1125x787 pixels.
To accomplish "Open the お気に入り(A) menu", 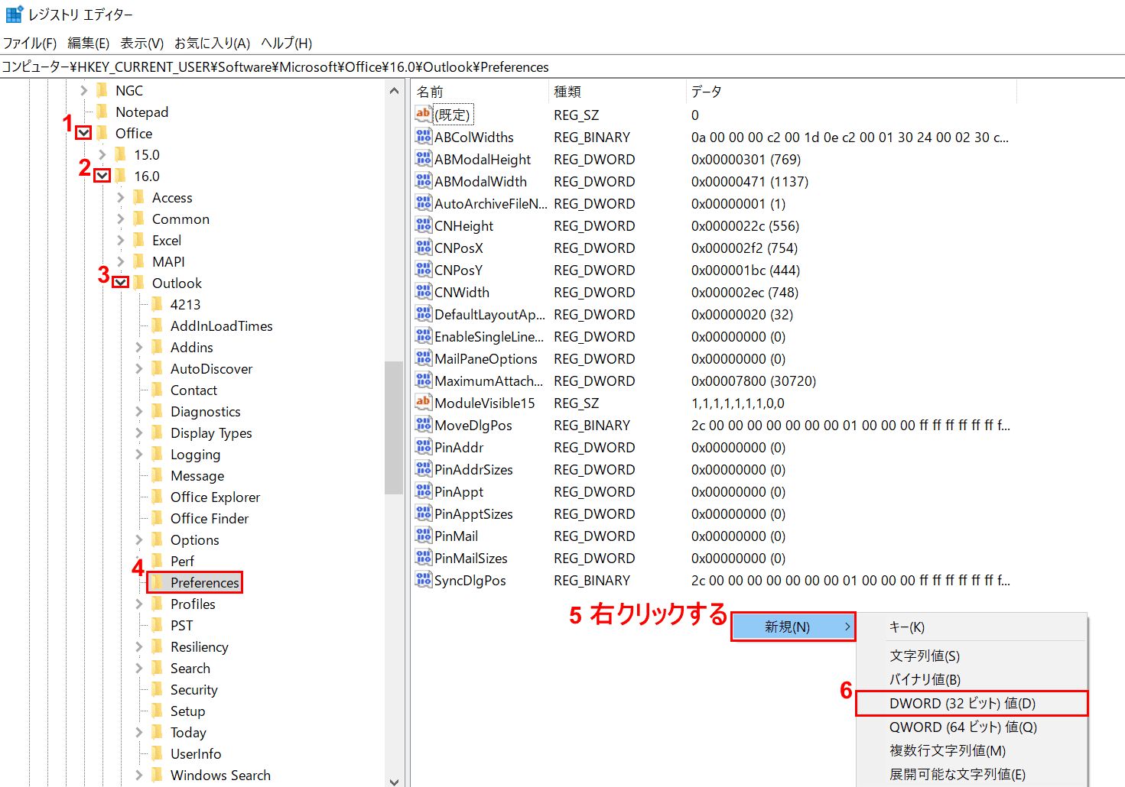I will click(x=212, y=43).
